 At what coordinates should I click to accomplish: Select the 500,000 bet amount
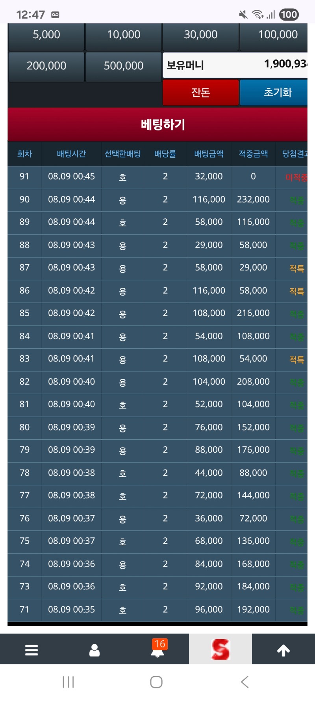(124, 66)
